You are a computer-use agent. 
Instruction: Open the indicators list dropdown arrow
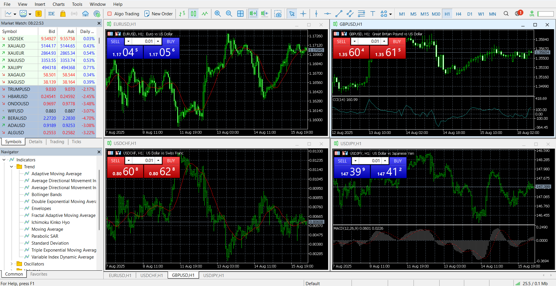[30, 14]
